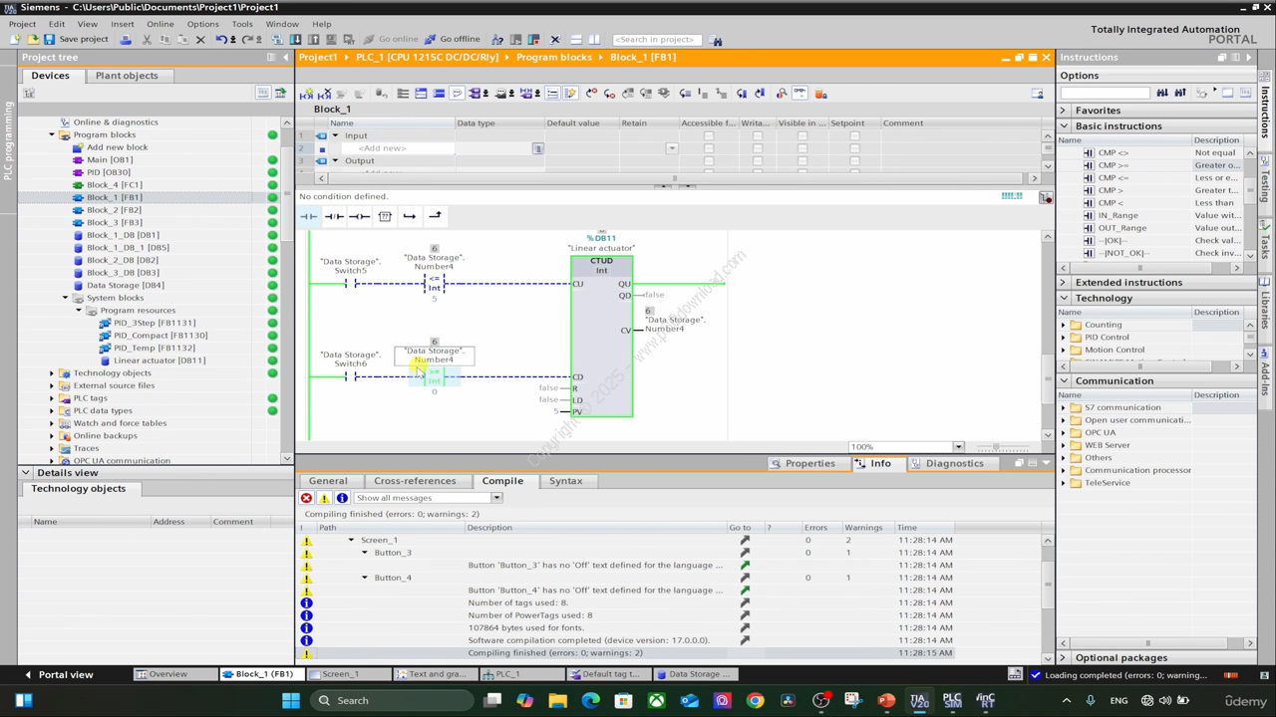Click the Search in project field
This screenshot has width=1276, height=717.
pos(656,40)
